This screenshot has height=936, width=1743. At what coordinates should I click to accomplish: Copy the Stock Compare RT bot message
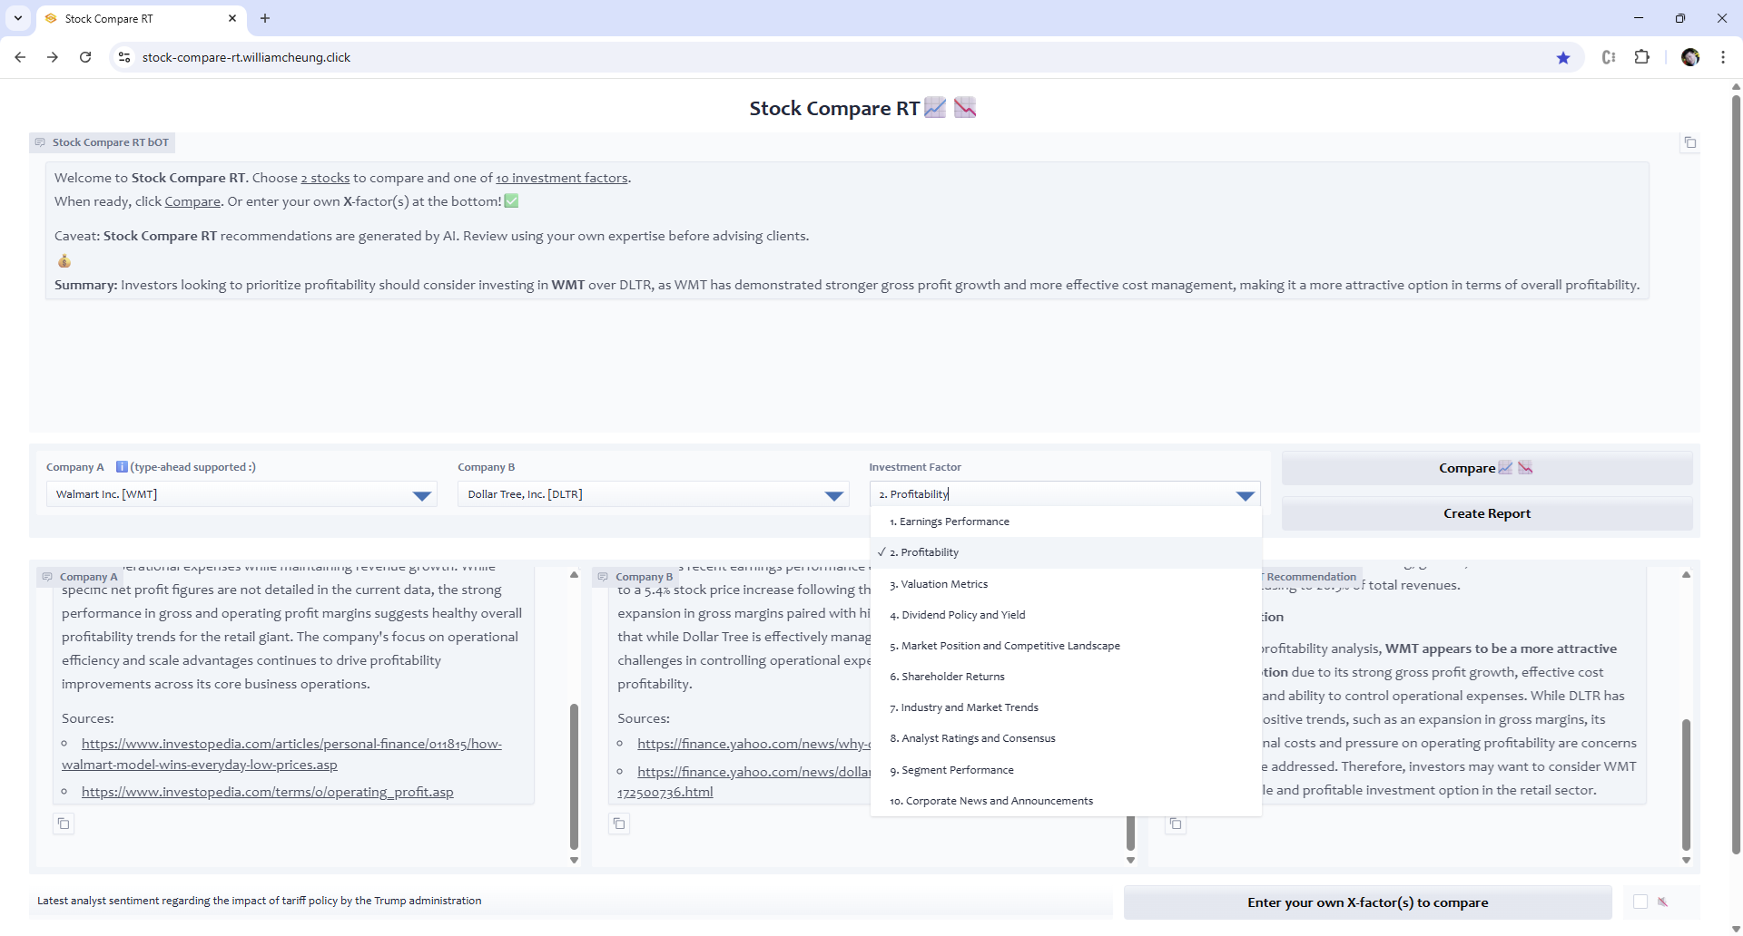1689,142
